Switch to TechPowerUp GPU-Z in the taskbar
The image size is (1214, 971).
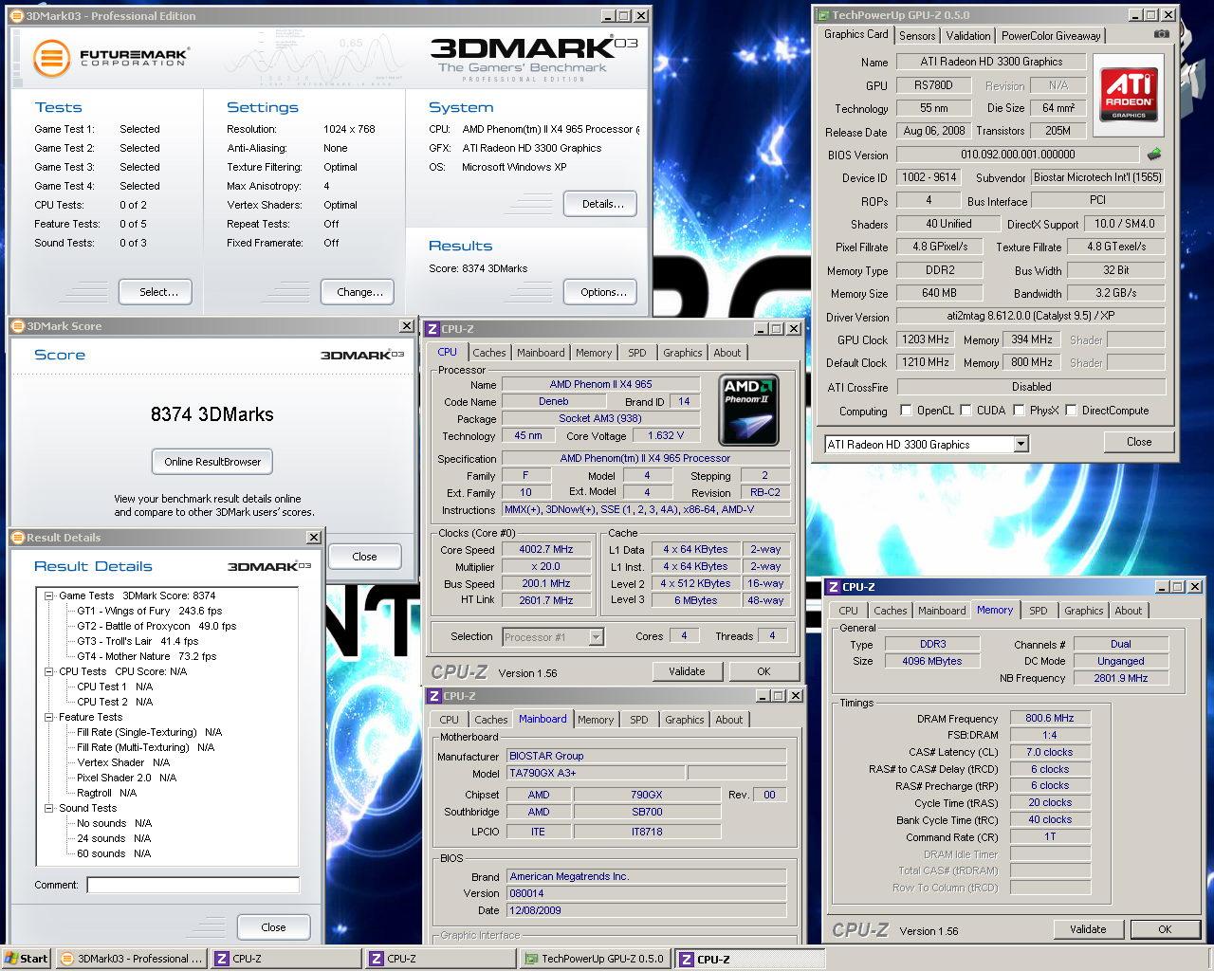tap(596, 959)
